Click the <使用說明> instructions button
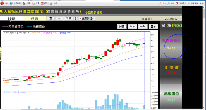This screenshot has height=110, width=206. point(87,19)
